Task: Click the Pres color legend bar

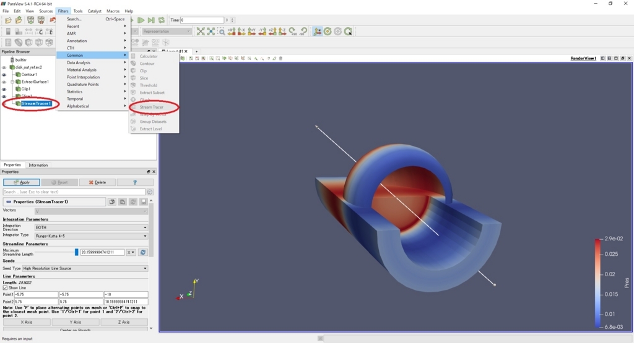Action: (597, 283)
